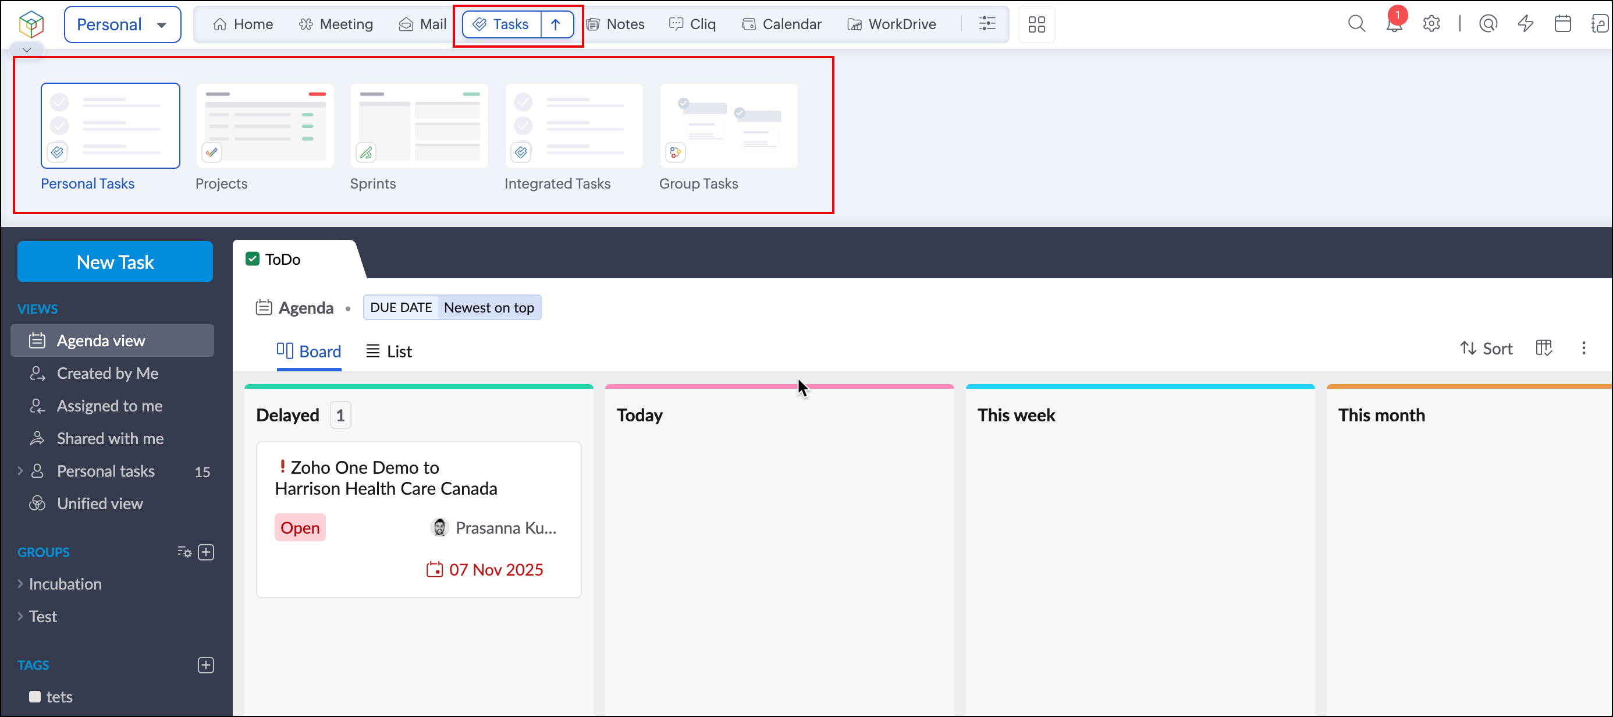Screen dimensions: 1613x717
Task: Click the New Task button
Action: tap(115, 262)
